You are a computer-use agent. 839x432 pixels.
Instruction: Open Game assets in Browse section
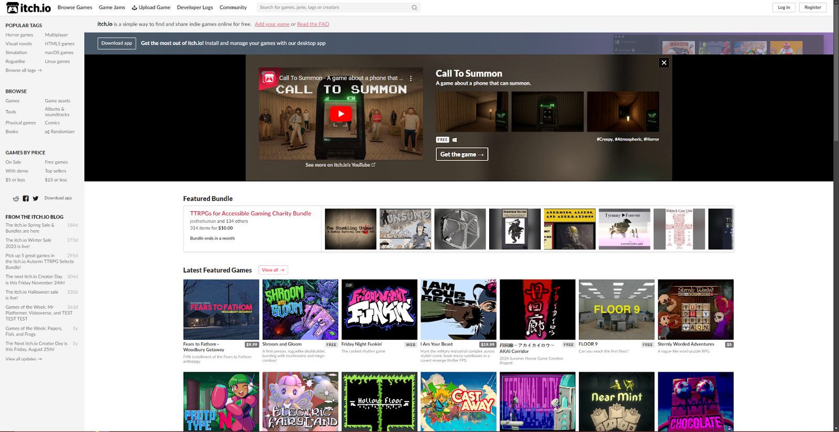58,101
